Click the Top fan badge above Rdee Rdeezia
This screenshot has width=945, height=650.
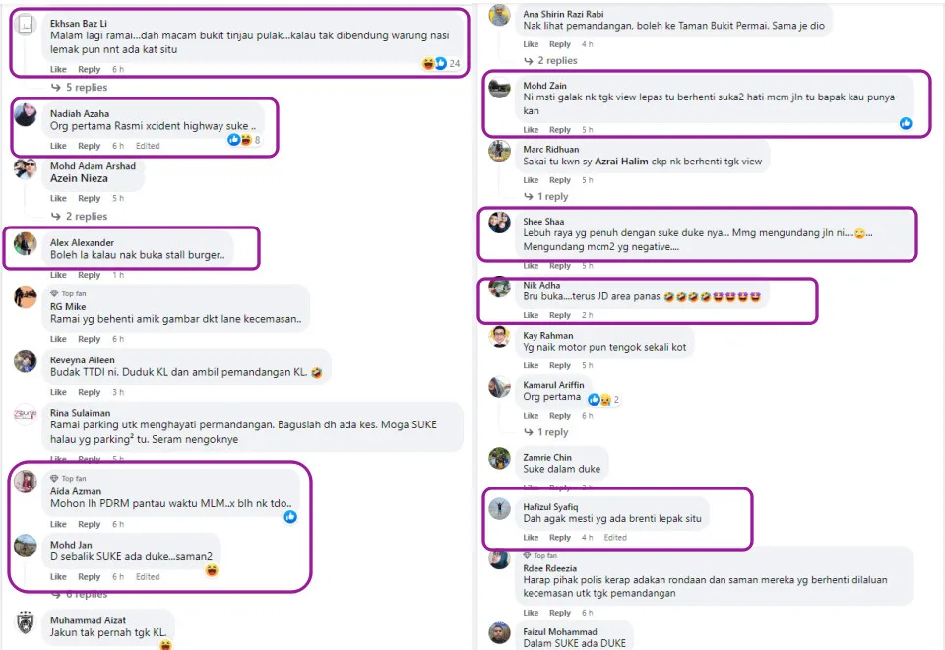[x=540, y=556]
